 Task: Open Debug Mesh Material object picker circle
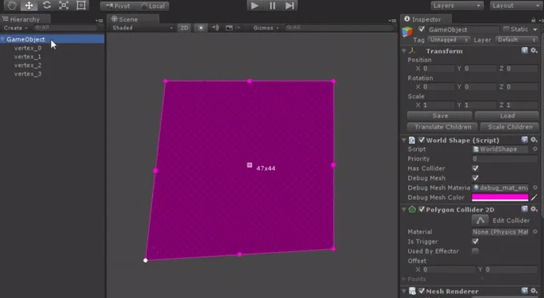(x=535, y=188)
